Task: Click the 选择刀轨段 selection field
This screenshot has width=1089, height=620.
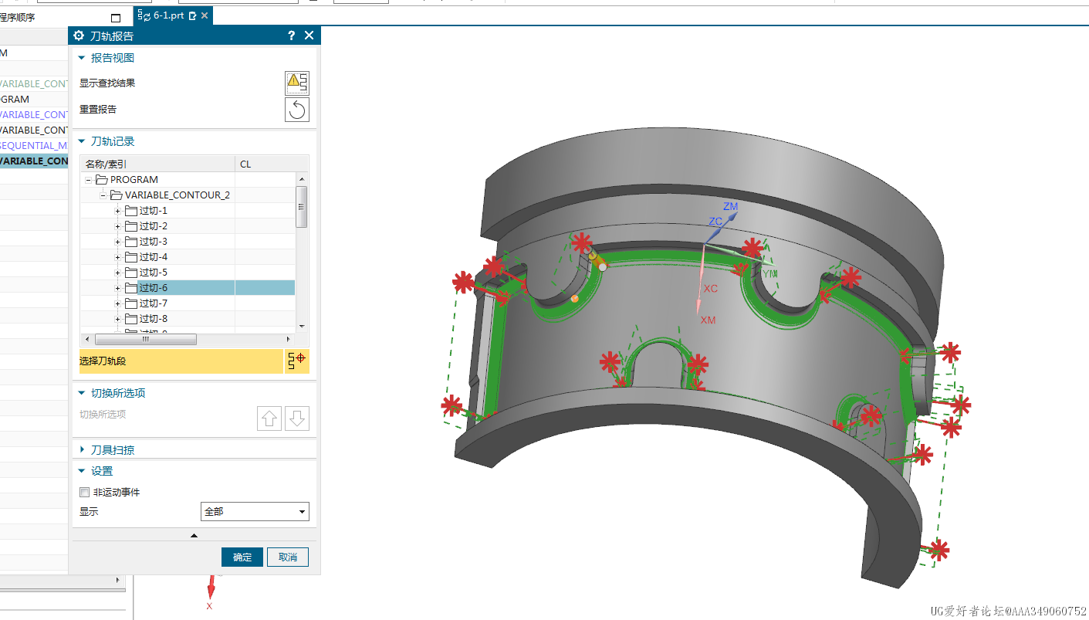Action: click(x=181, y=361)
